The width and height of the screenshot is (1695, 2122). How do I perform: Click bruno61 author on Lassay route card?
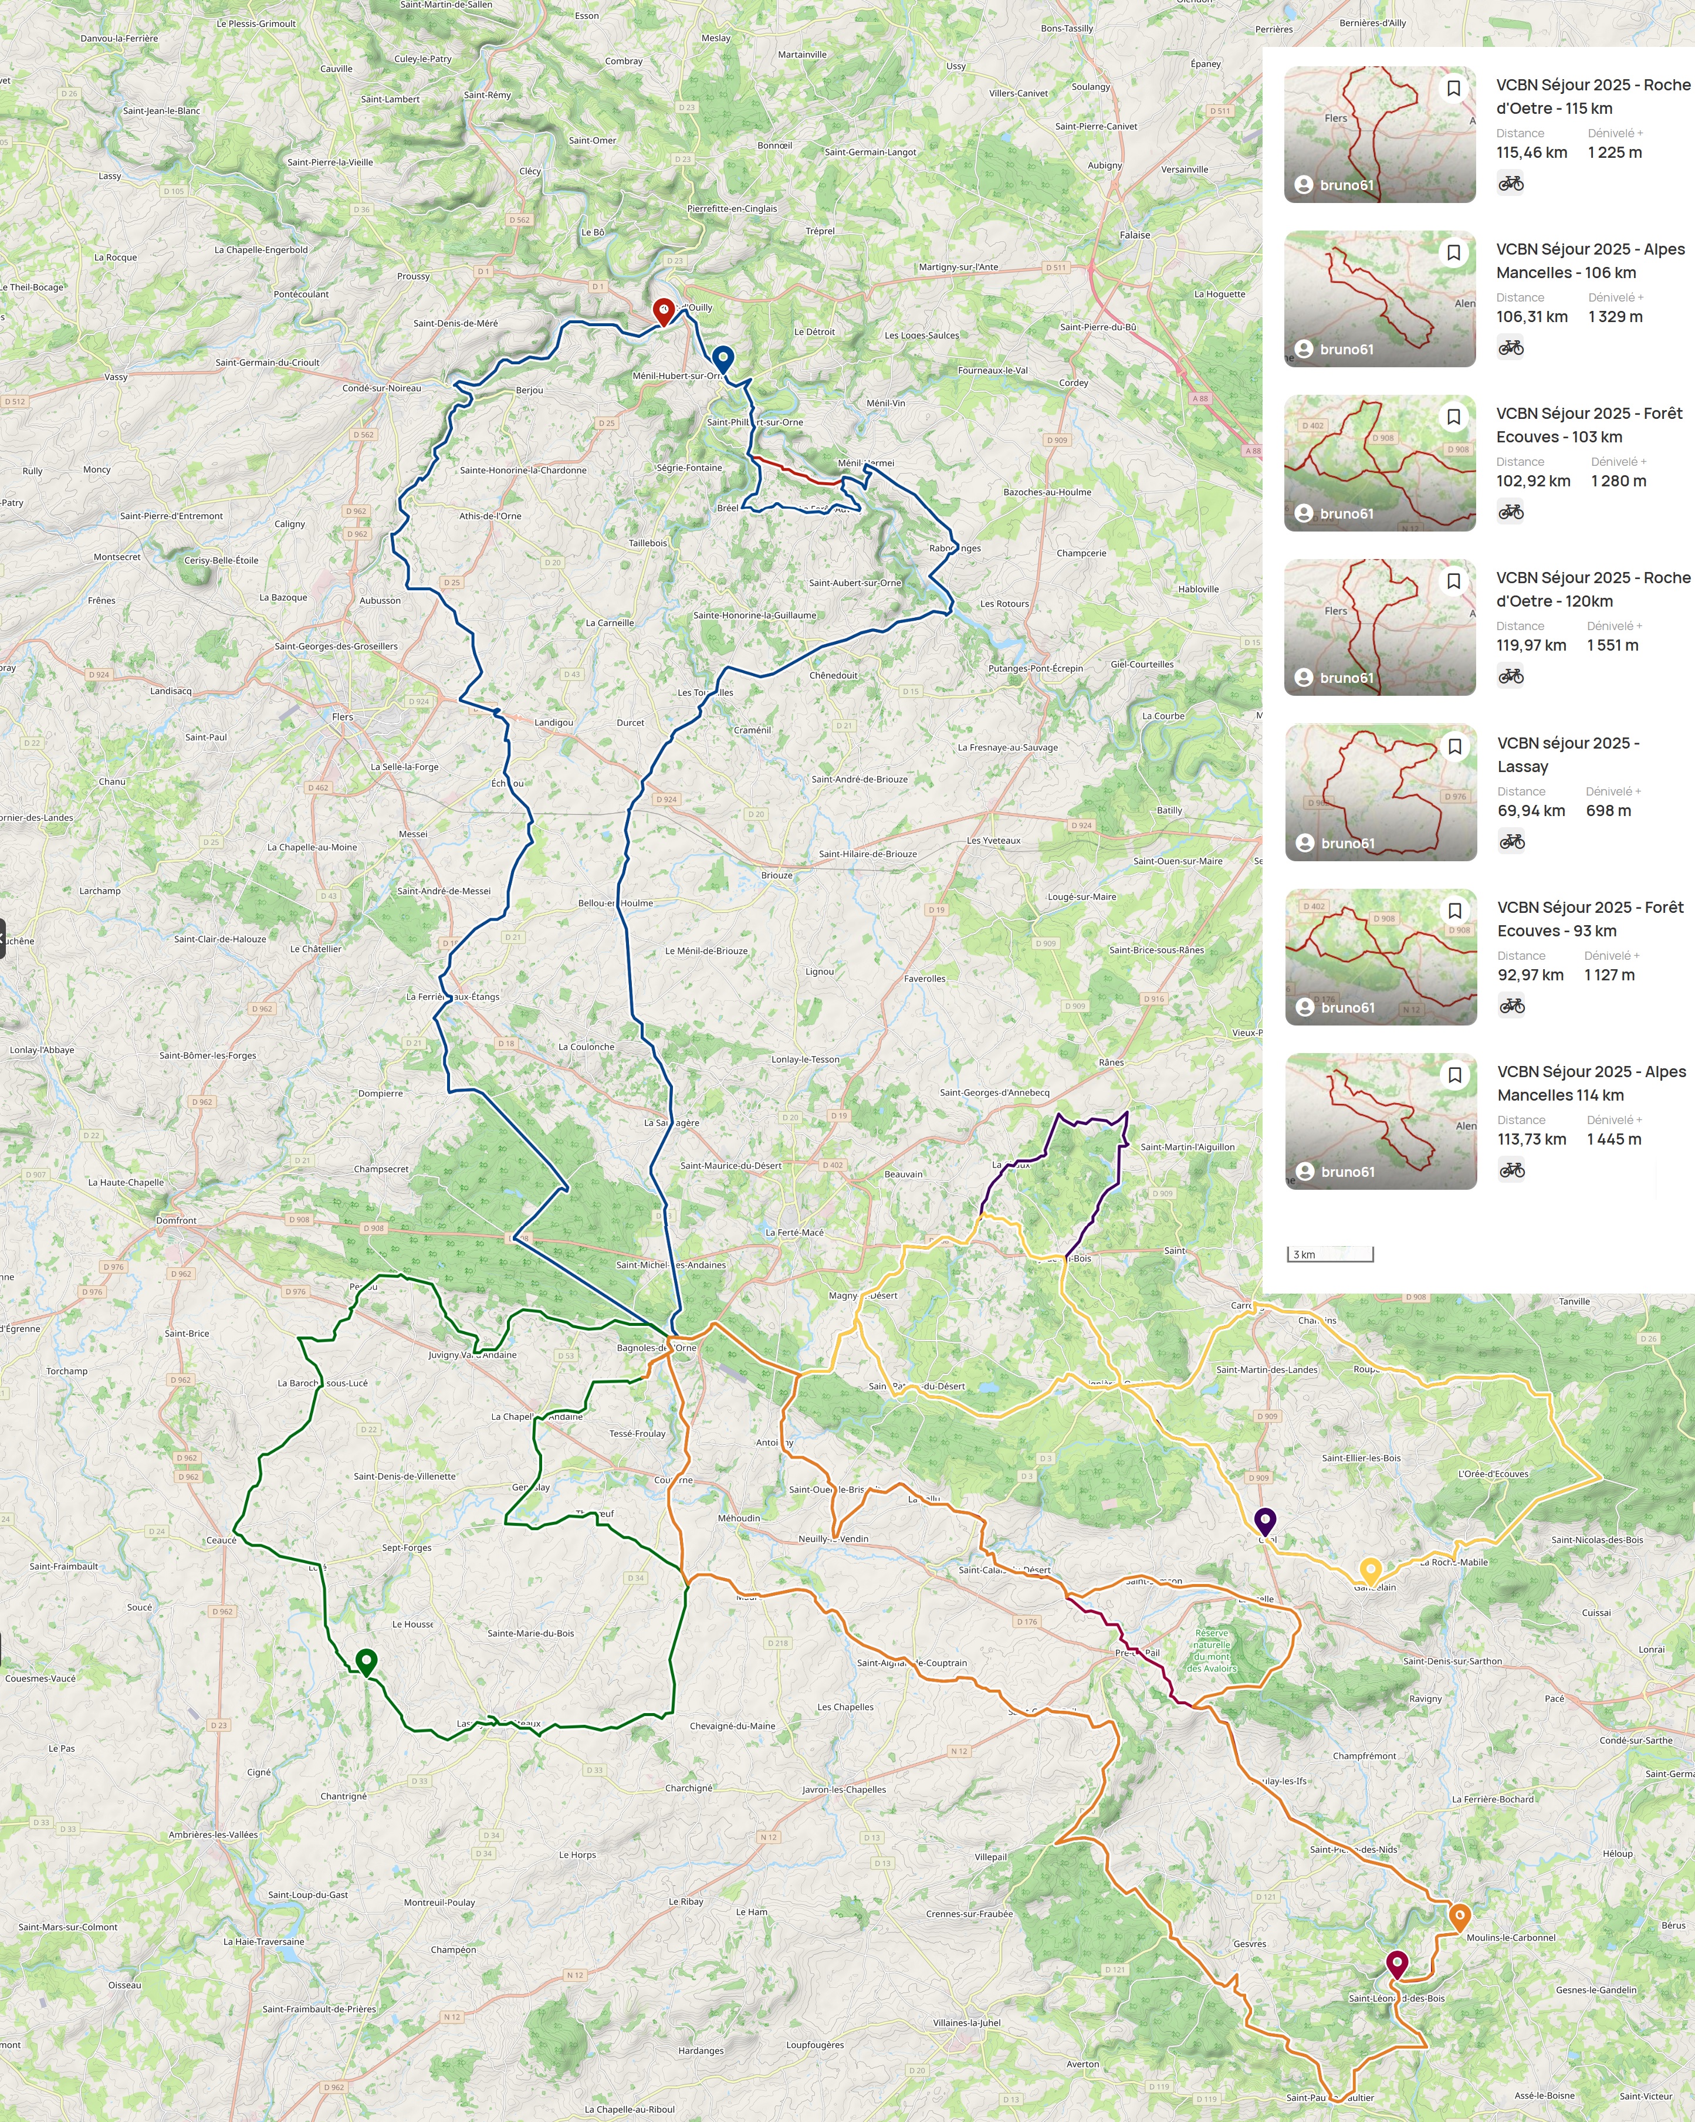pyautogui.click(x=1348, y=844)
